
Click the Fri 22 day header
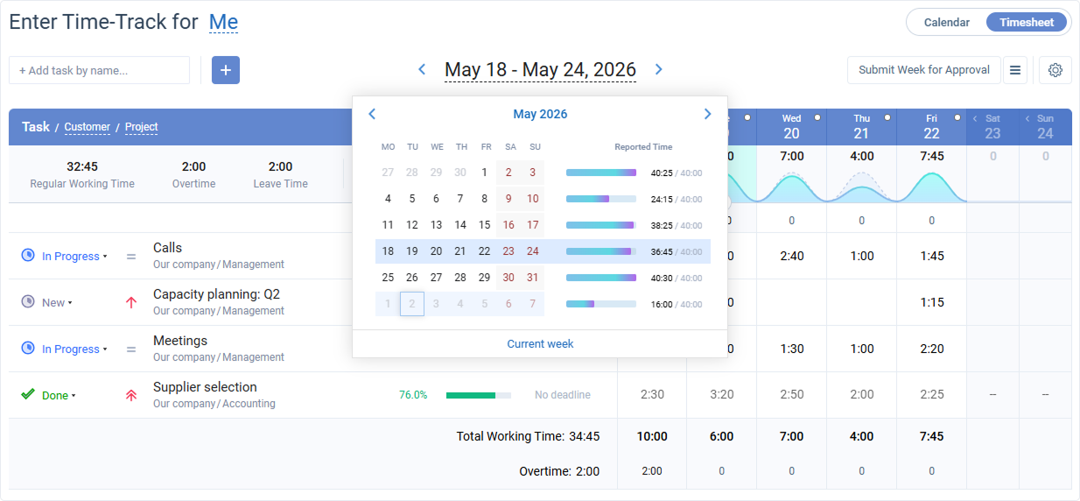[931, 127]
